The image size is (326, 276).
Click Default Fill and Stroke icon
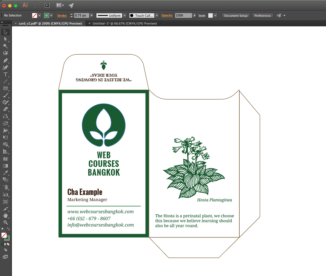(3, 229)
